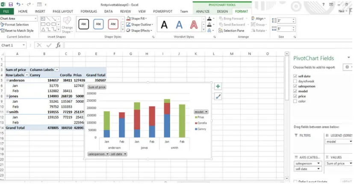Open the PivotChart Fields tools gear menu
The image size is (354, 184).
pos(348,67)
